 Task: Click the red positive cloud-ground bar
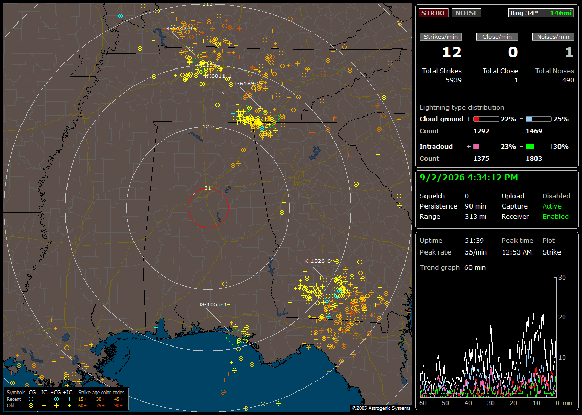[x=486, y=119]
